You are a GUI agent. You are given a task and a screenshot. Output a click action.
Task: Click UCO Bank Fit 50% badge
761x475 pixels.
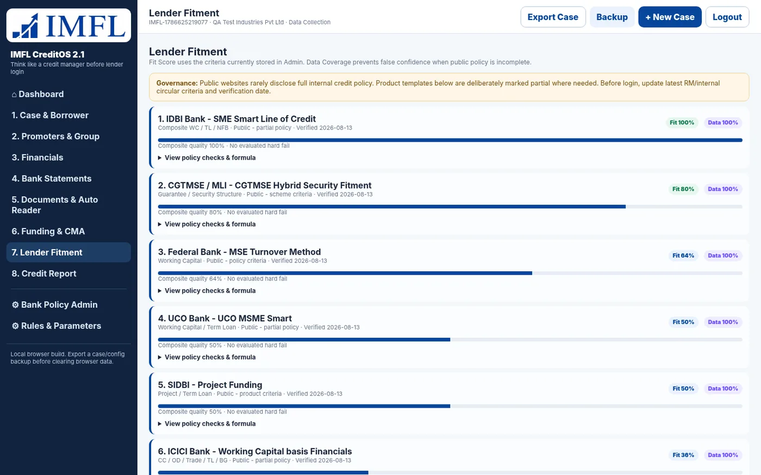(683, 322)
